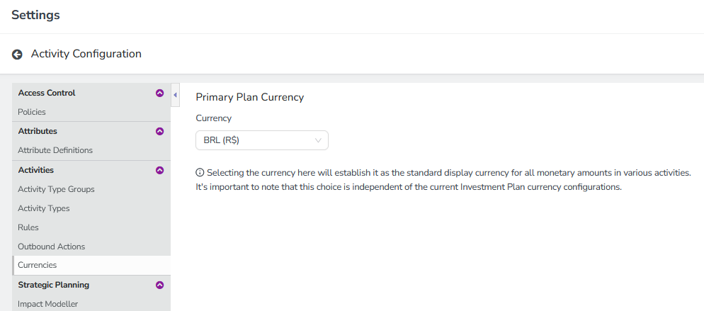Image resolution: width=704 pixels, height=311 pixels.
Task: Click the Activity Configuration title
Action: [x=86, y=54]
